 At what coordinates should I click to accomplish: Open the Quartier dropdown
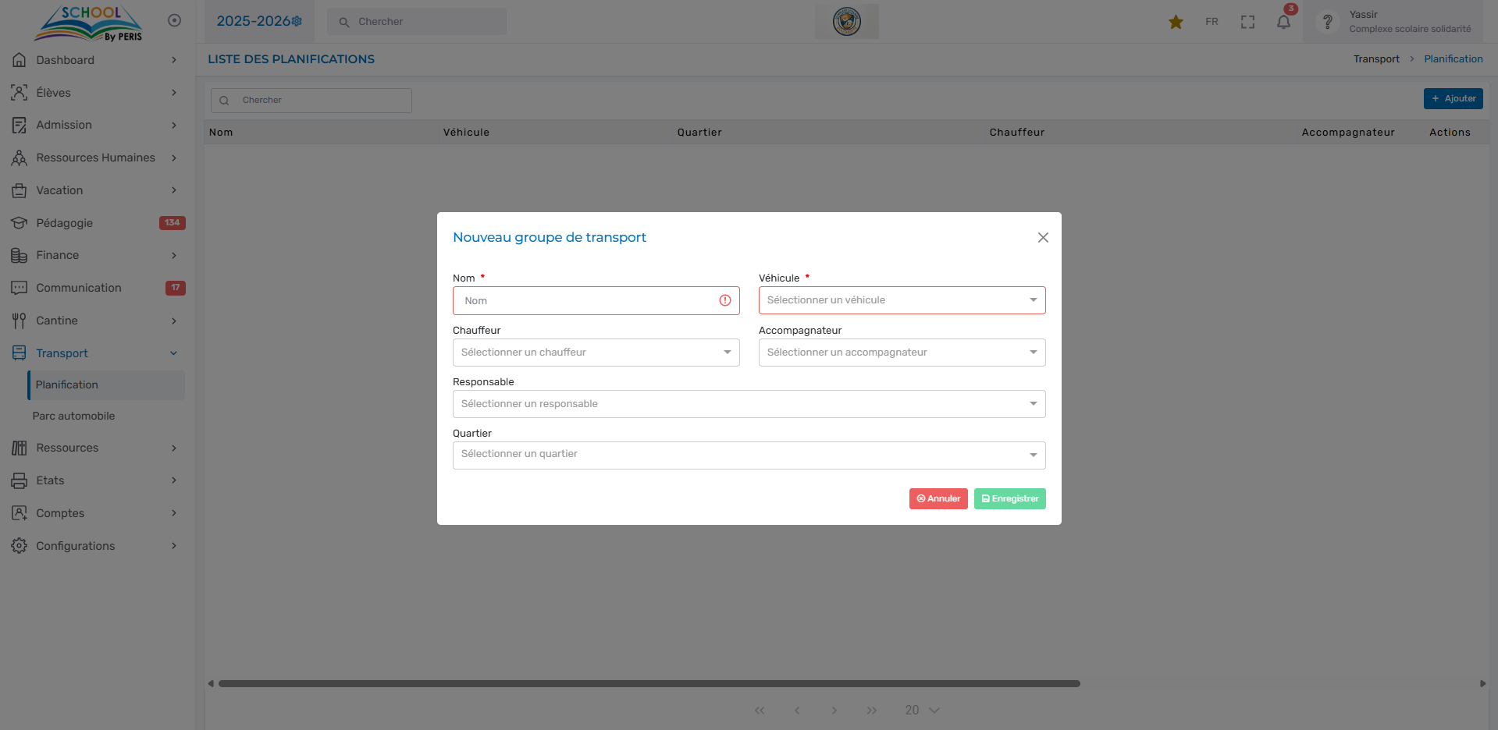[x=749, y=455]
